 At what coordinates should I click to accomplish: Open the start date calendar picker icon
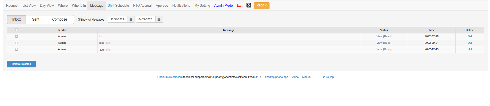tap(131, 19)
